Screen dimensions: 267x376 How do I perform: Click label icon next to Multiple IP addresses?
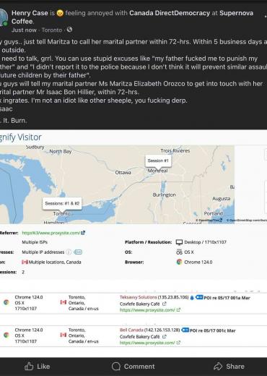tap(78, 252)
